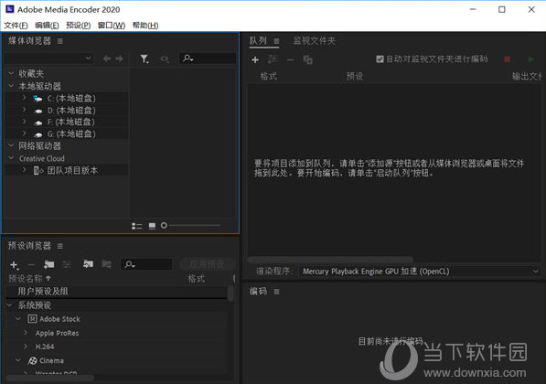Viewport: 546px width, 384px height.
Task: Click the 格式 column header in queue
Action: pos(269,76)
